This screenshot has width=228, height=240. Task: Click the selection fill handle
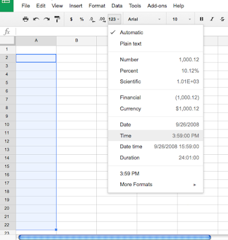(x=56, y=230)
